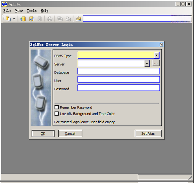Click the open folder icon in toolbar
194x183 pixels.
78,19
